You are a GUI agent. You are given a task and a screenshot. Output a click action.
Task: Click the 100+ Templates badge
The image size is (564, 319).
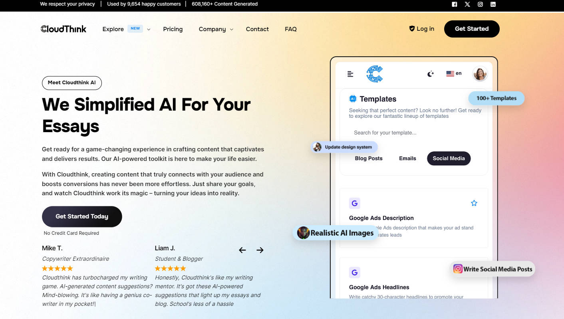click(496, 98)
